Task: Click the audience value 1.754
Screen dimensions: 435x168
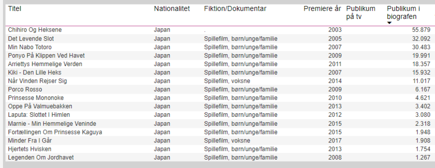Action: pyautogui.click(x=423, y=149)
